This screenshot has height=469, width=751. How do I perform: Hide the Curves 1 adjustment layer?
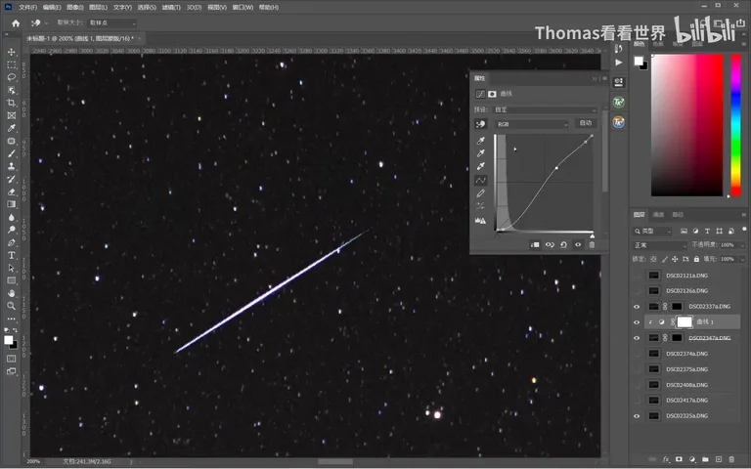(x=637, y=322)
